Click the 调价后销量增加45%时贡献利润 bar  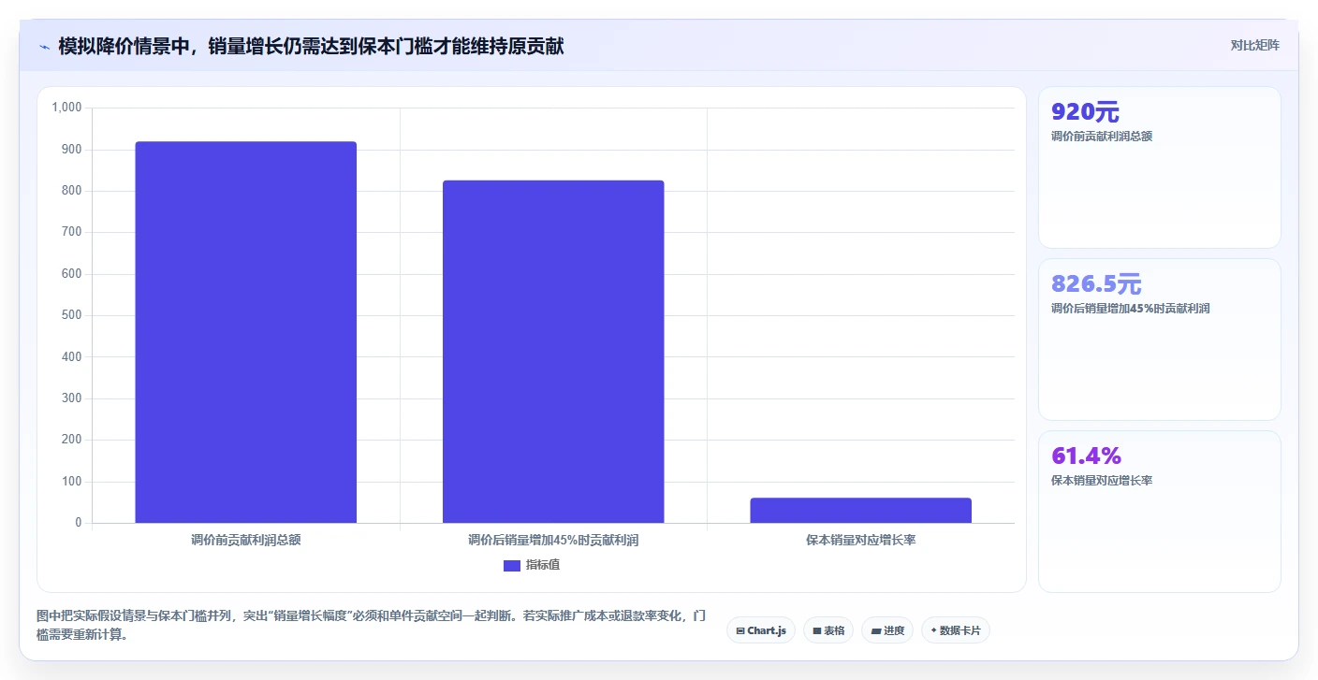(553, 352)
